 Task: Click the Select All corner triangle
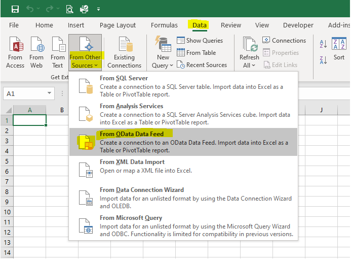tap(9, 110)
